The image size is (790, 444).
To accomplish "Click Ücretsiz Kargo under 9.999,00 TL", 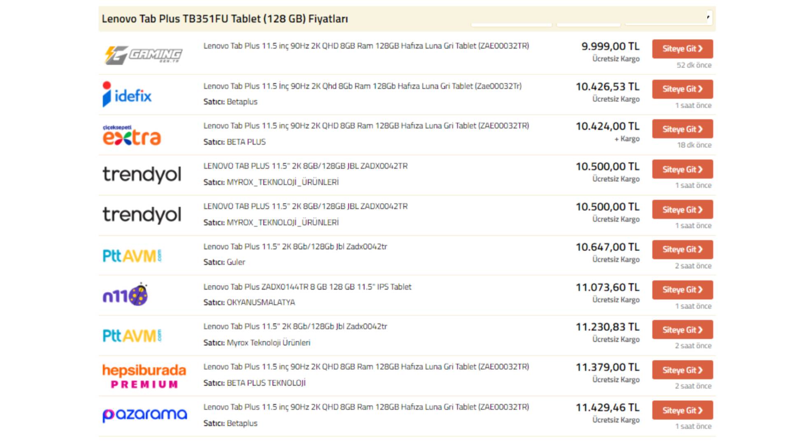I will tap(616, 59).
